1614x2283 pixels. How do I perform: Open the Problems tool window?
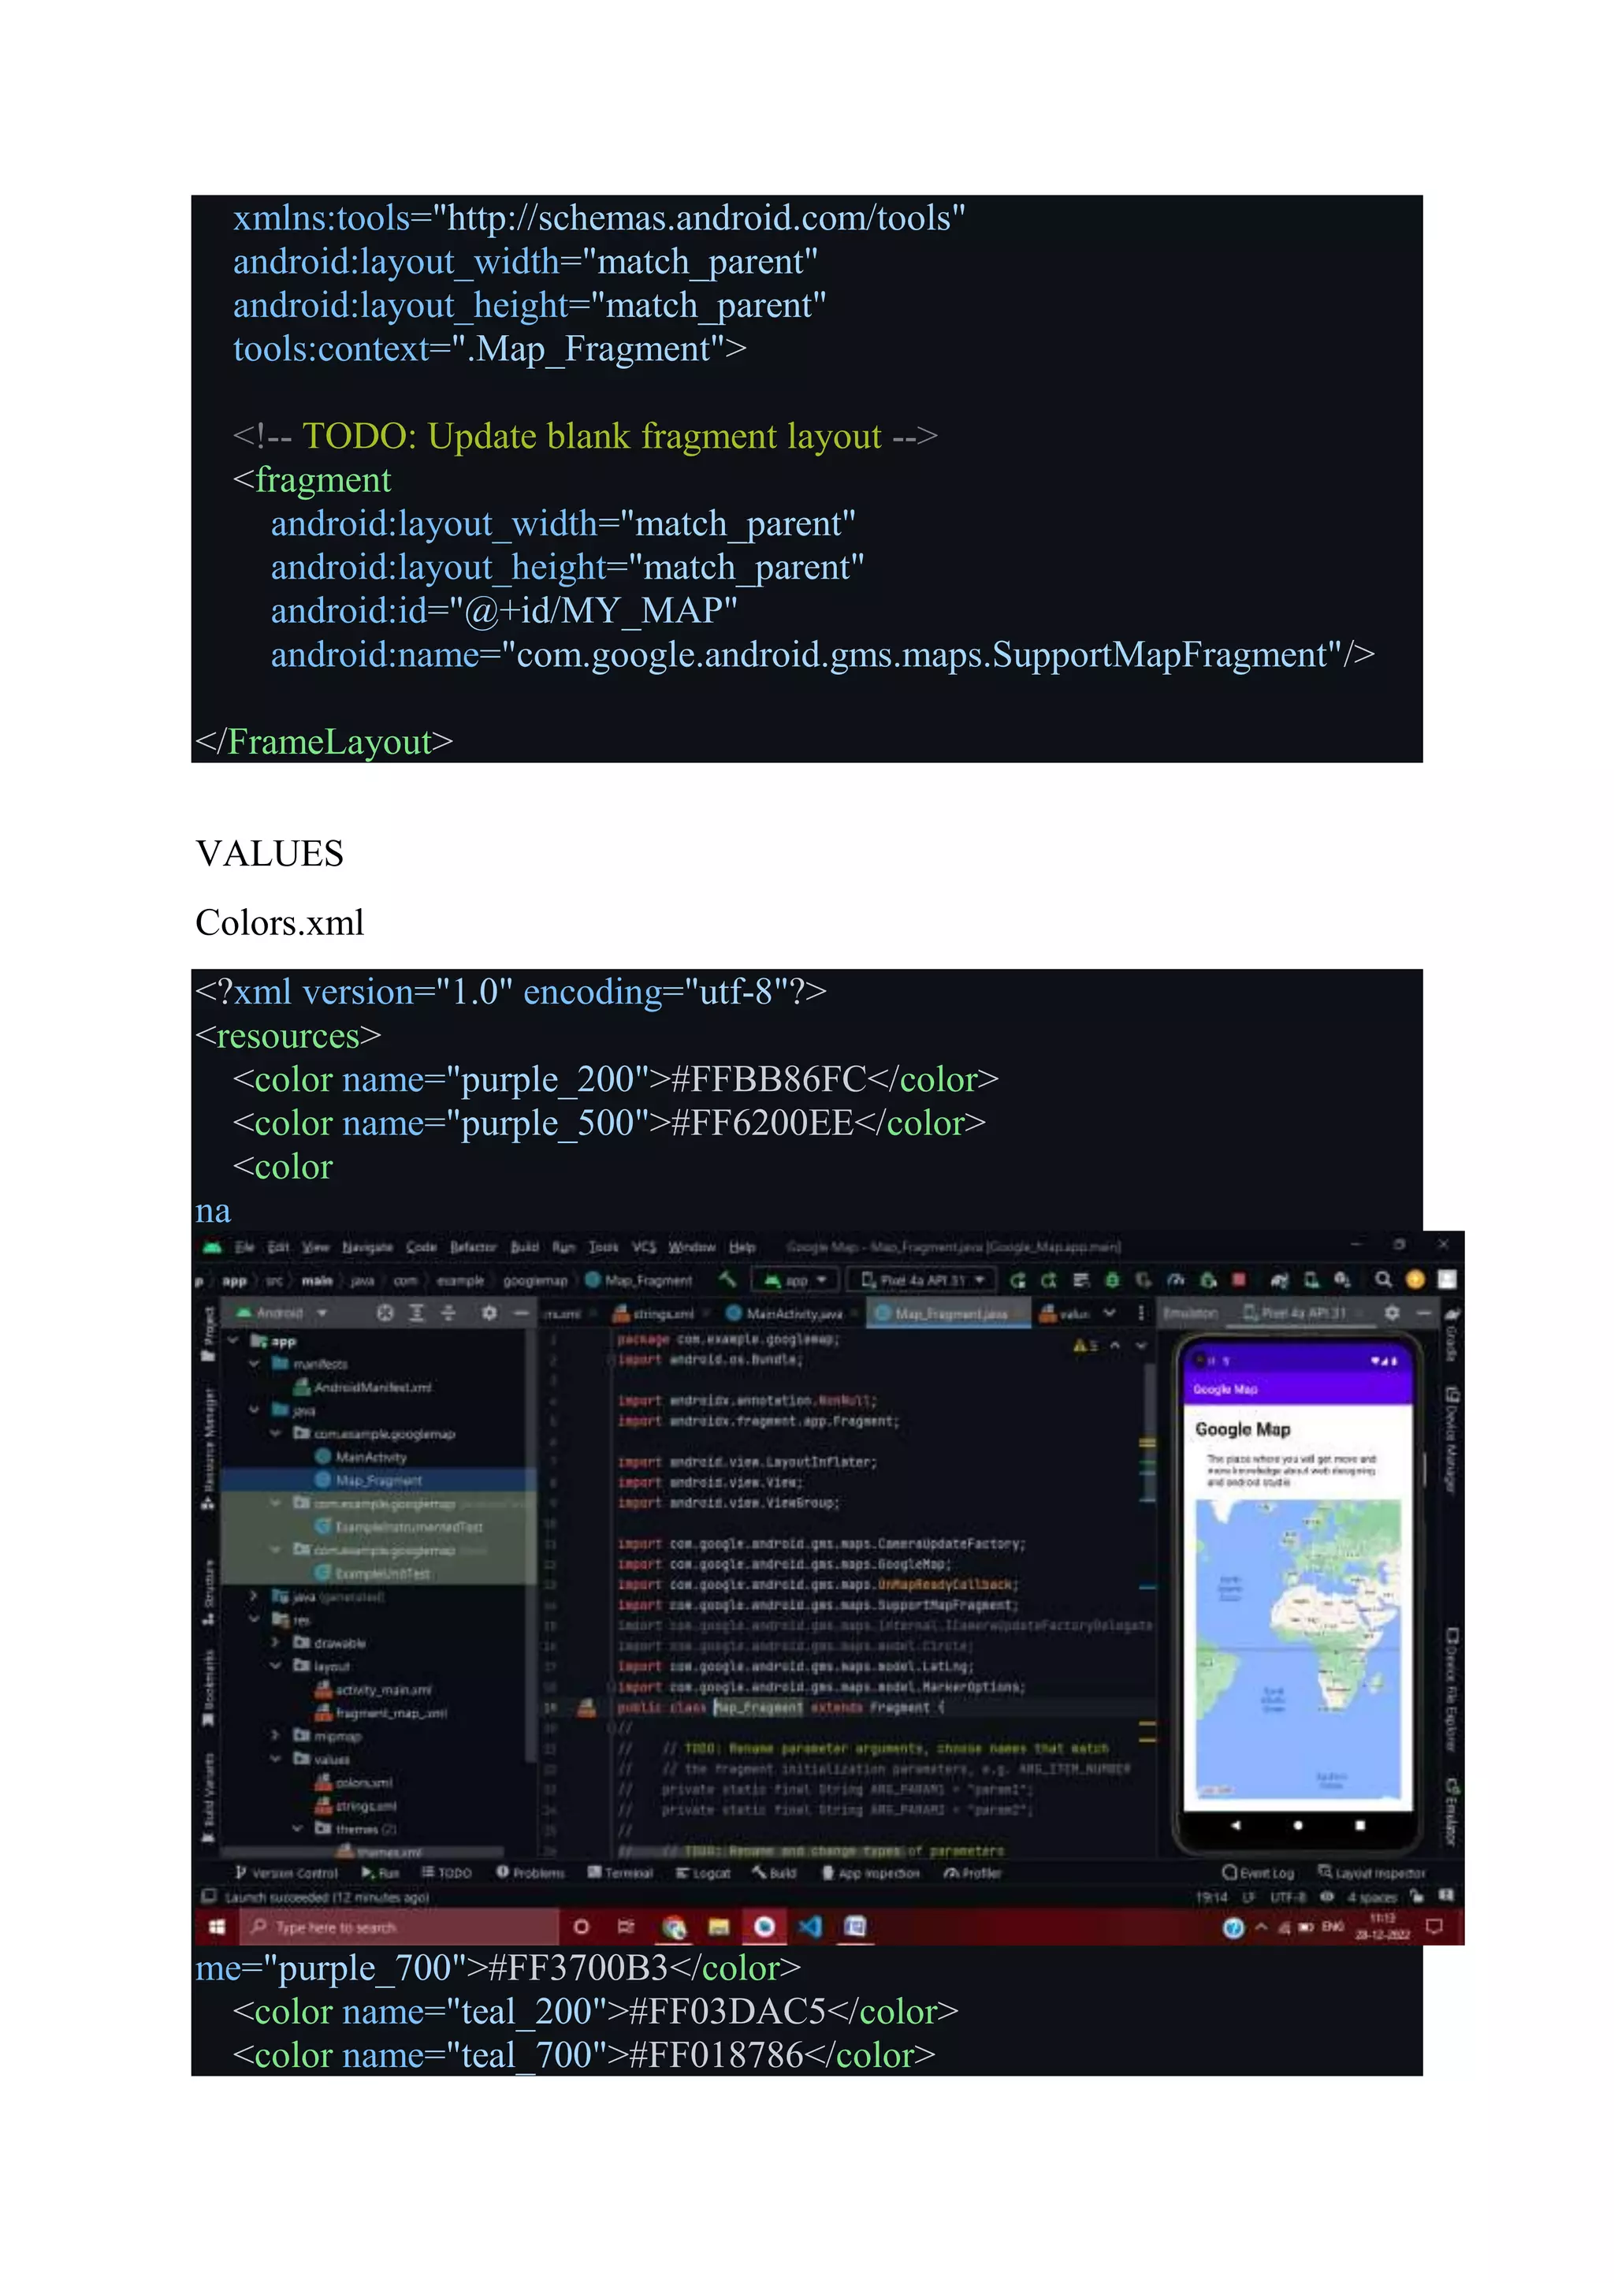click(530, 1873)
